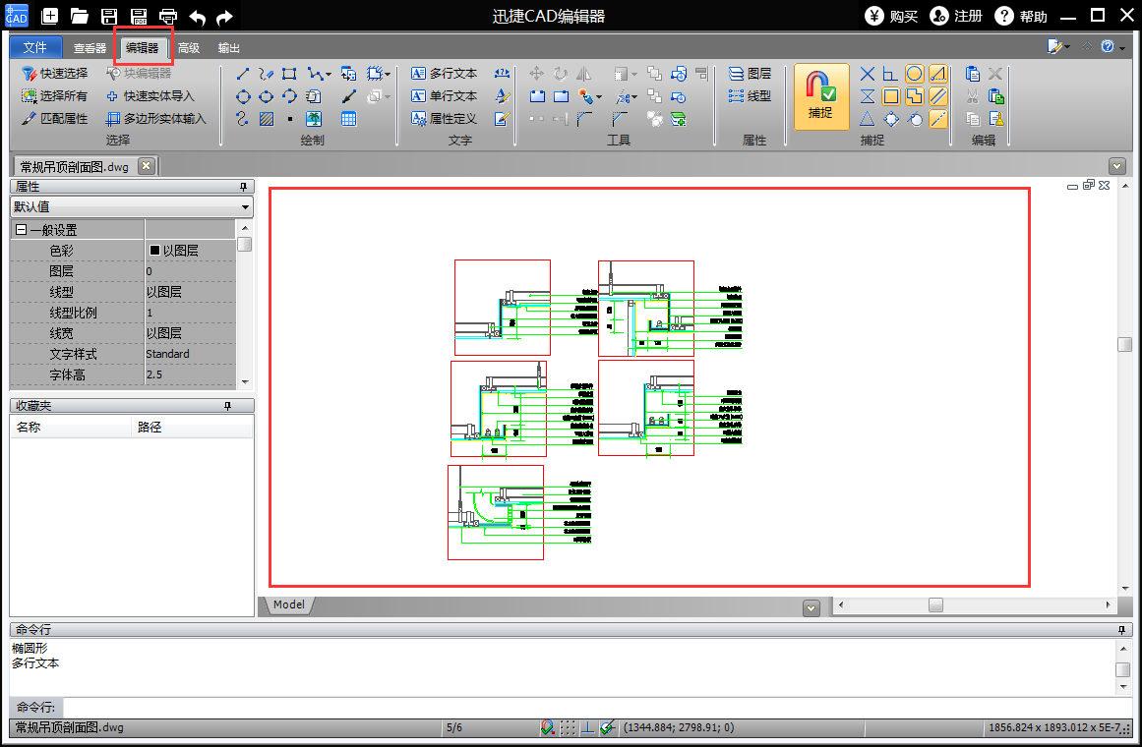Image resolution: width=1142 pixels, height=747 pixels.
Task: Toggle the large 捕捉 snap button
Action: pyautogui.click(x=820, y=96)
